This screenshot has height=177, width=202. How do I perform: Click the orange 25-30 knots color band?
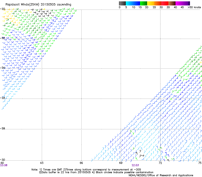pos(158,3)
